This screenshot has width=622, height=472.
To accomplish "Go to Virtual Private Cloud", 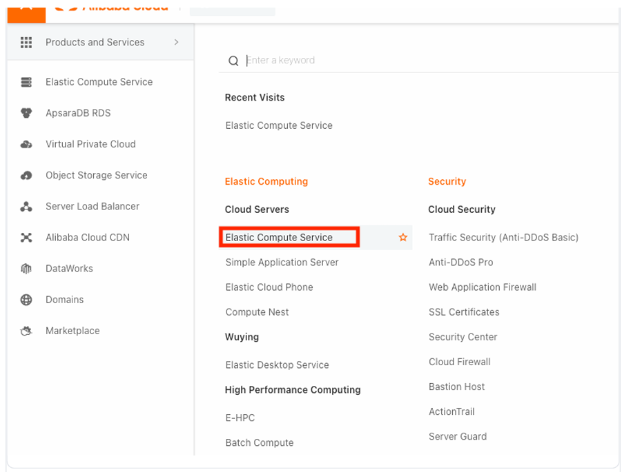I will (x=90, y=144).
